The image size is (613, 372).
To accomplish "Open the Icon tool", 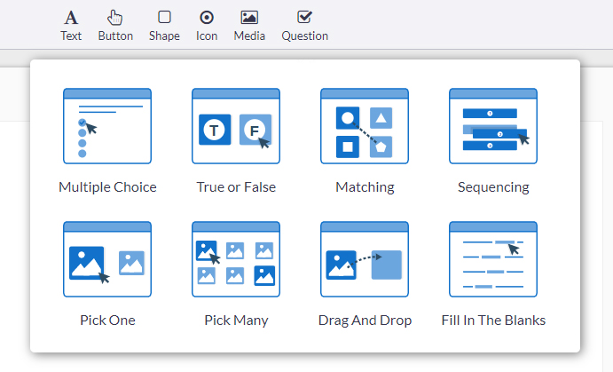I will (207, 26).
